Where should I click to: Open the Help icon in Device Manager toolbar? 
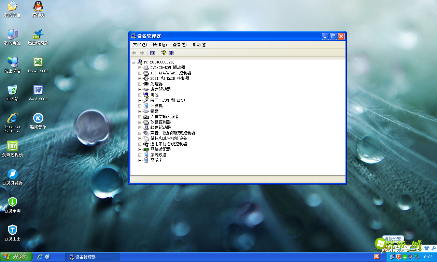[163, 53]
